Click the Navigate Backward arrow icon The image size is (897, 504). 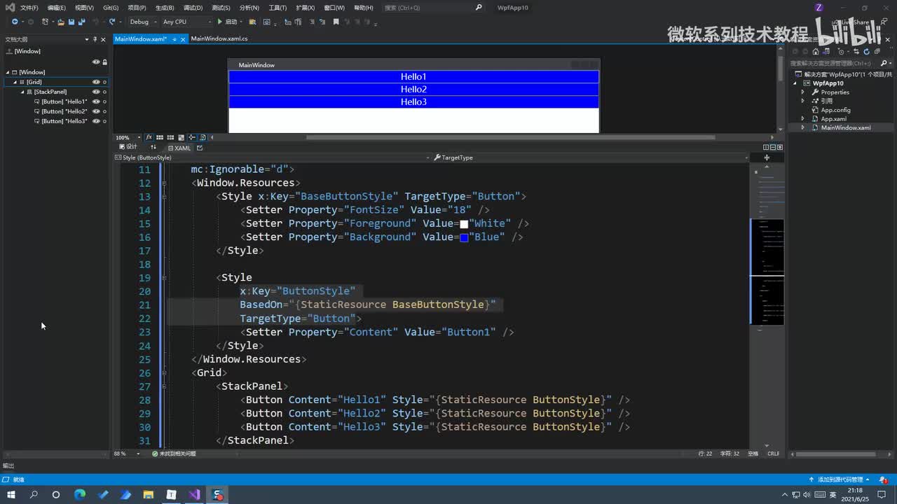pyautogui.click(x=14, y=22)
